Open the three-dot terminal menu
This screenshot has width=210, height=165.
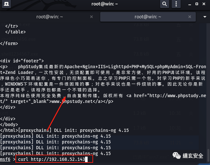pos(176,4)
